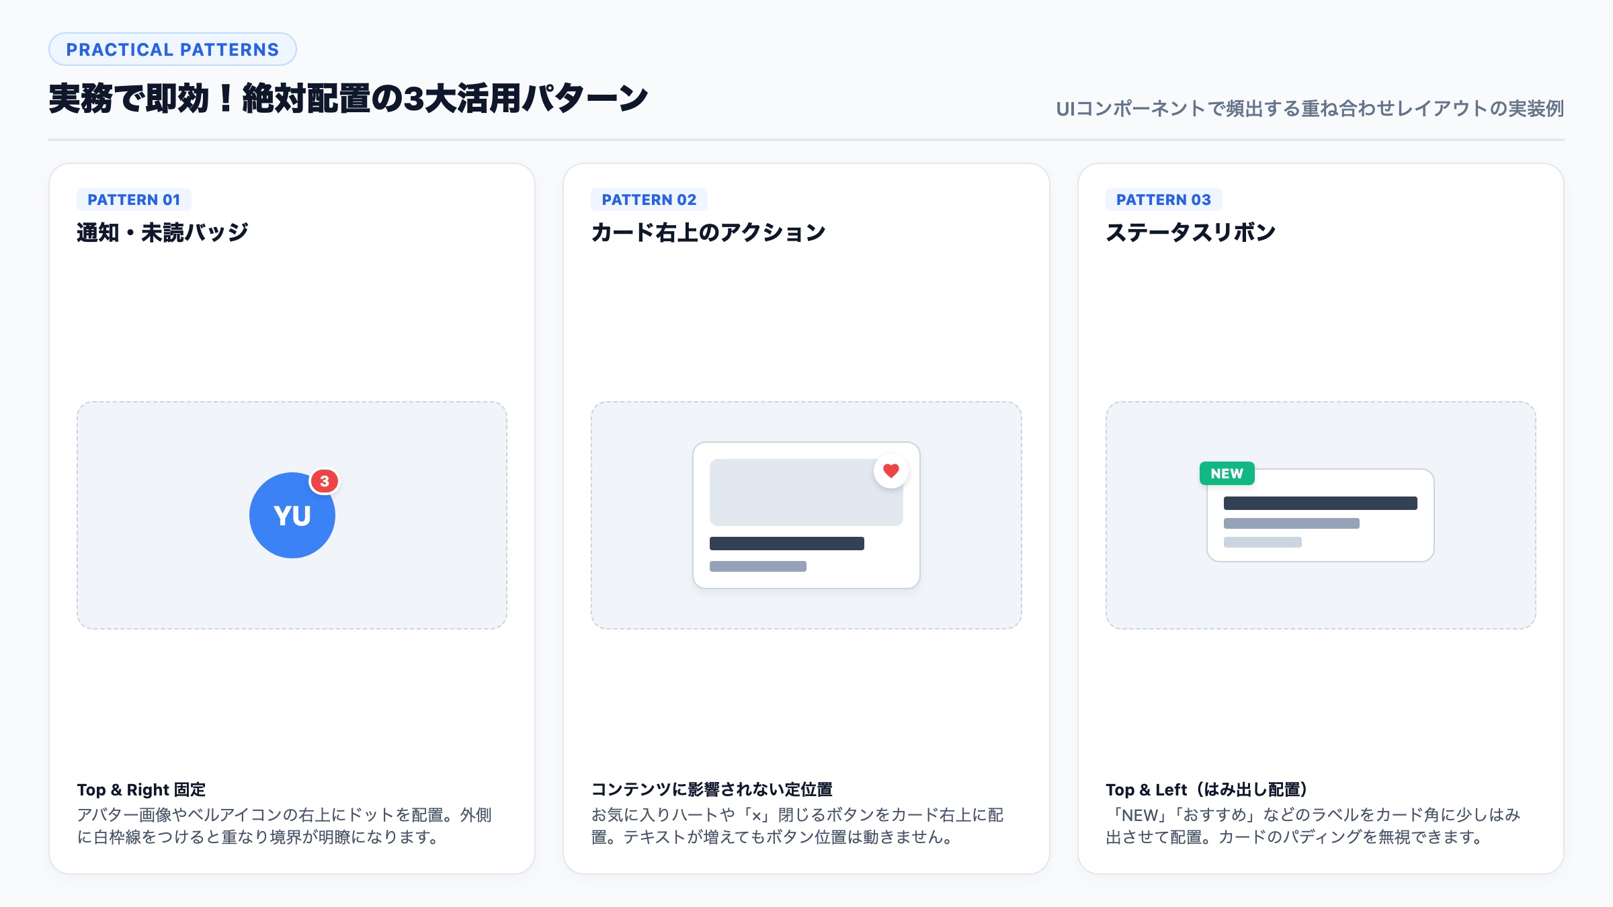Click description starting アバター画像やベルアイコン

[284, 826]
